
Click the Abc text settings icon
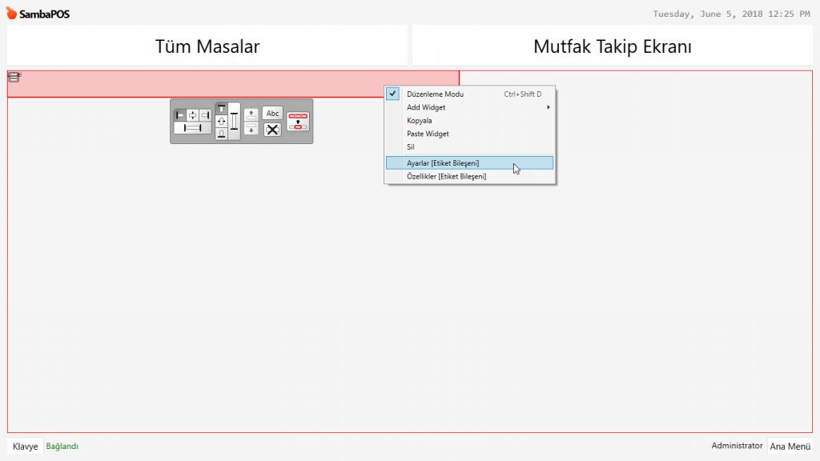tap(273, 114)
